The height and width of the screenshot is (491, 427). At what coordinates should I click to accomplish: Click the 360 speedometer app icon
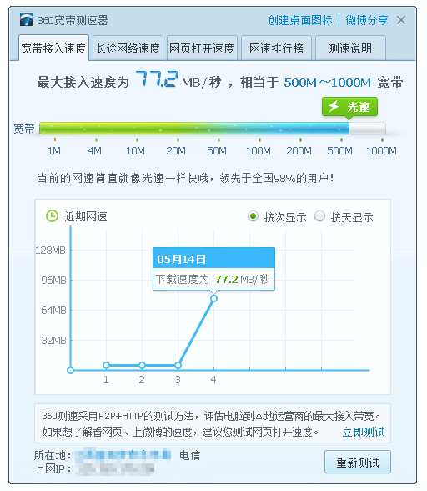pos(27,20)
